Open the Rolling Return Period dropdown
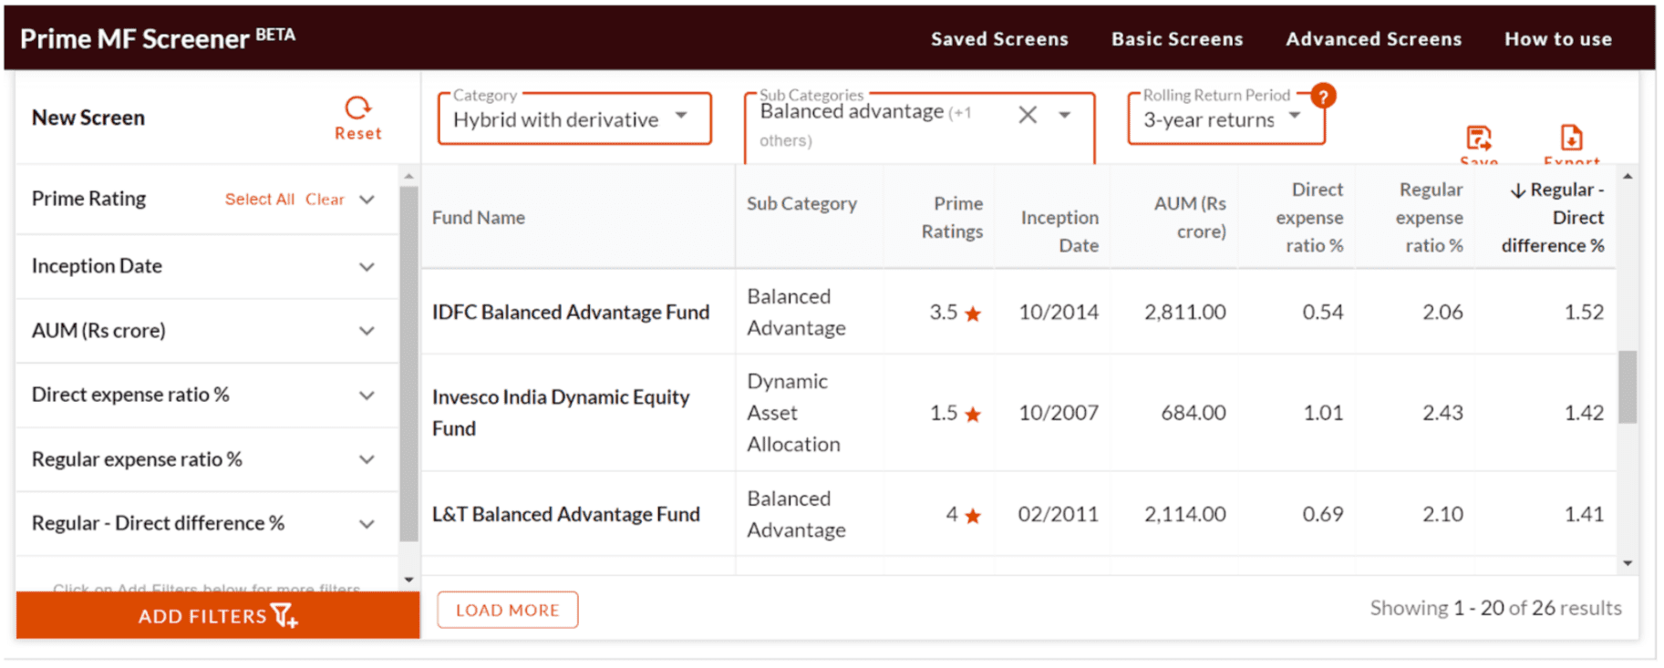 point(1225,118)
